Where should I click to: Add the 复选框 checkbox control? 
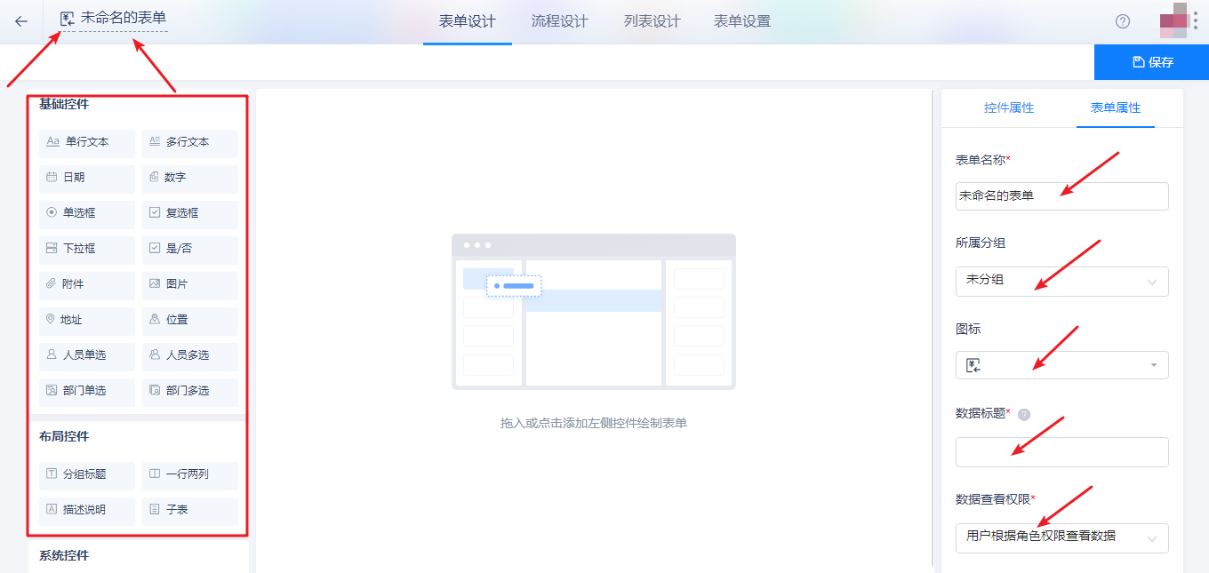pyautogui.click(x=190, y=213)
